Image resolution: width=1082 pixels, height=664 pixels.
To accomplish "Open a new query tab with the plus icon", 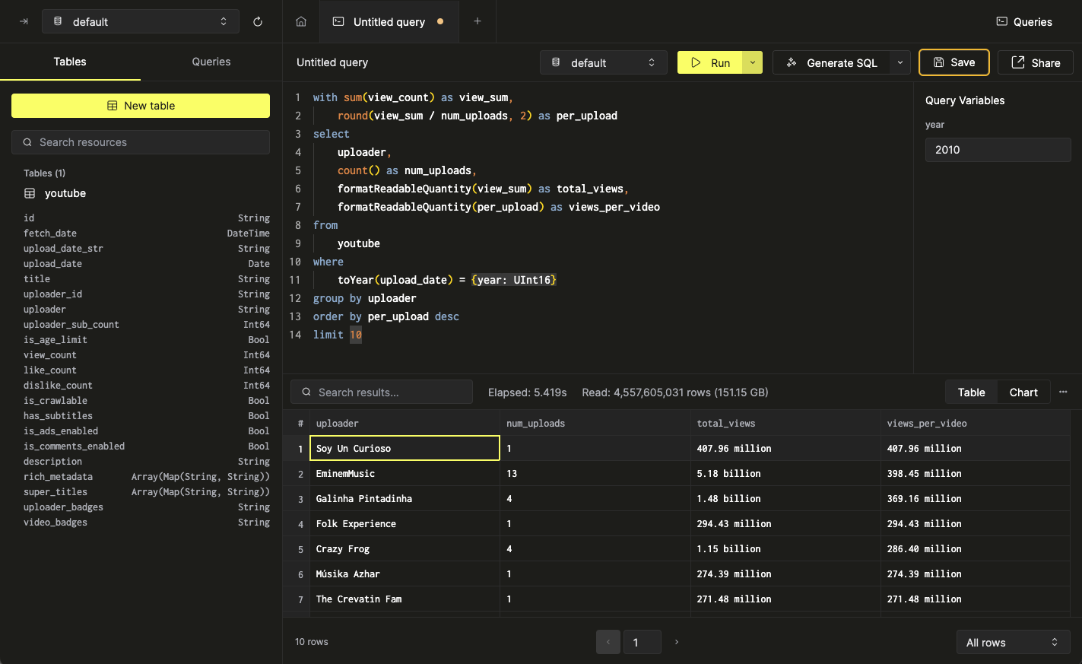I will pyautogui.click(x=478, y=21).
